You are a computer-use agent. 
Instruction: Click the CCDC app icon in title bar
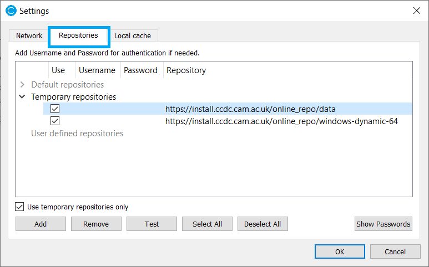tap(11, 11)
